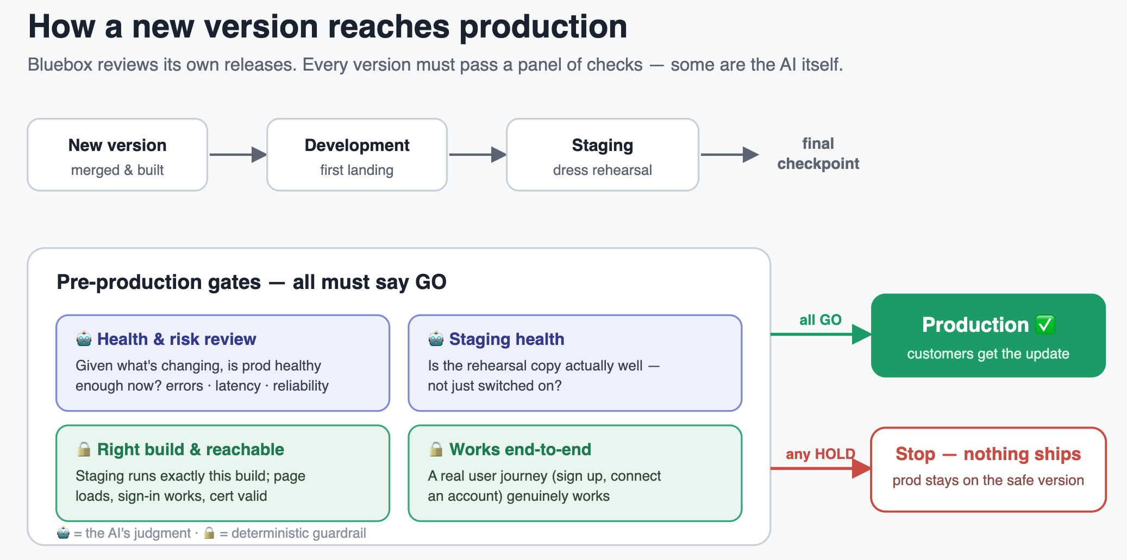Open the Right build & reachable card
This screenshot has height=560, width=1127.
pyautogui.click(x=223, y=473)
